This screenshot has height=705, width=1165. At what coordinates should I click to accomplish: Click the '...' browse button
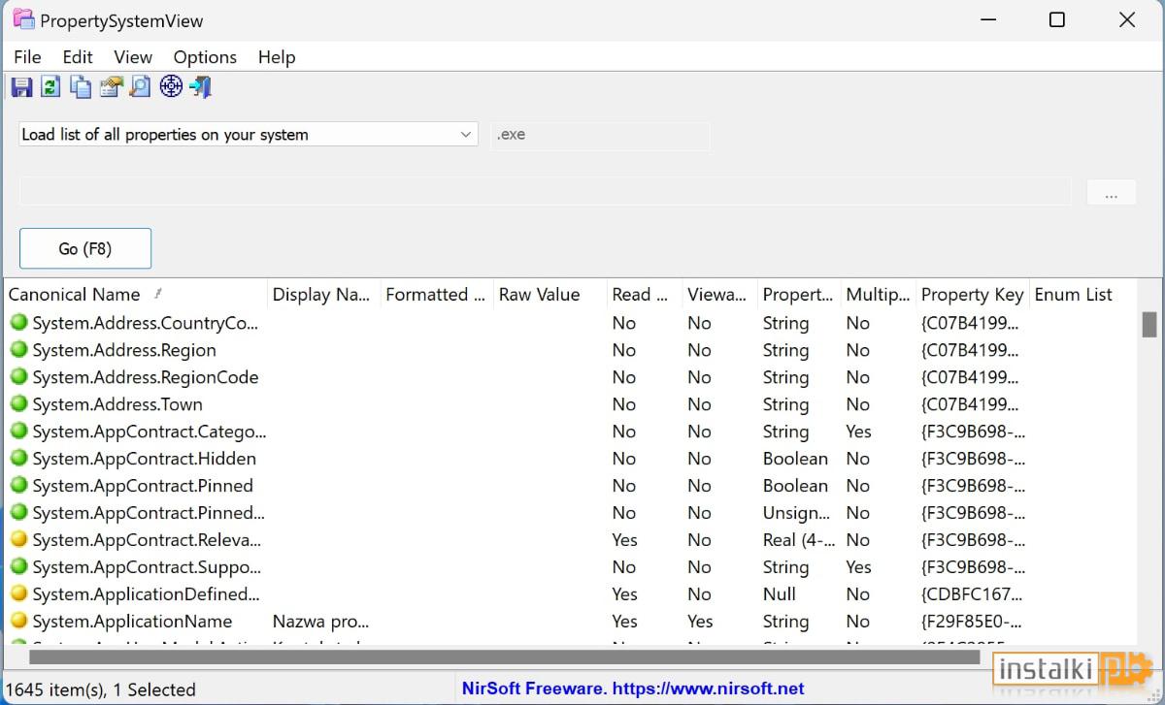point(1112,193)
